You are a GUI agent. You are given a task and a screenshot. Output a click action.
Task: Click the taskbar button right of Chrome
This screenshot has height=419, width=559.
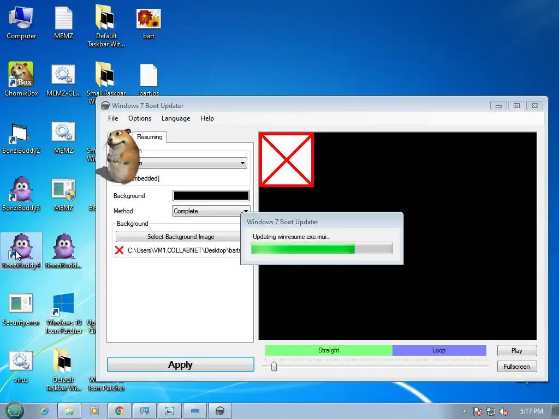tap(144, 411)
